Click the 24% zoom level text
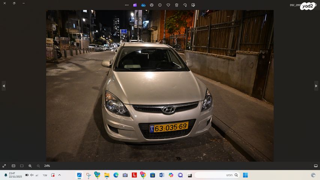 click(47, 166)
